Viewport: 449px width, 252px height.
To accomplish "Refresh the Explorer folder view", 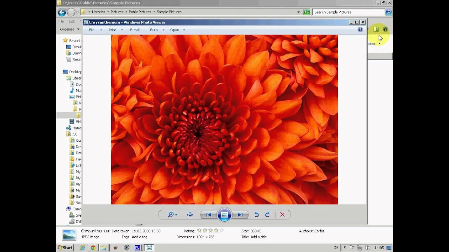I will pyautogui.click(x=307, y=12).
